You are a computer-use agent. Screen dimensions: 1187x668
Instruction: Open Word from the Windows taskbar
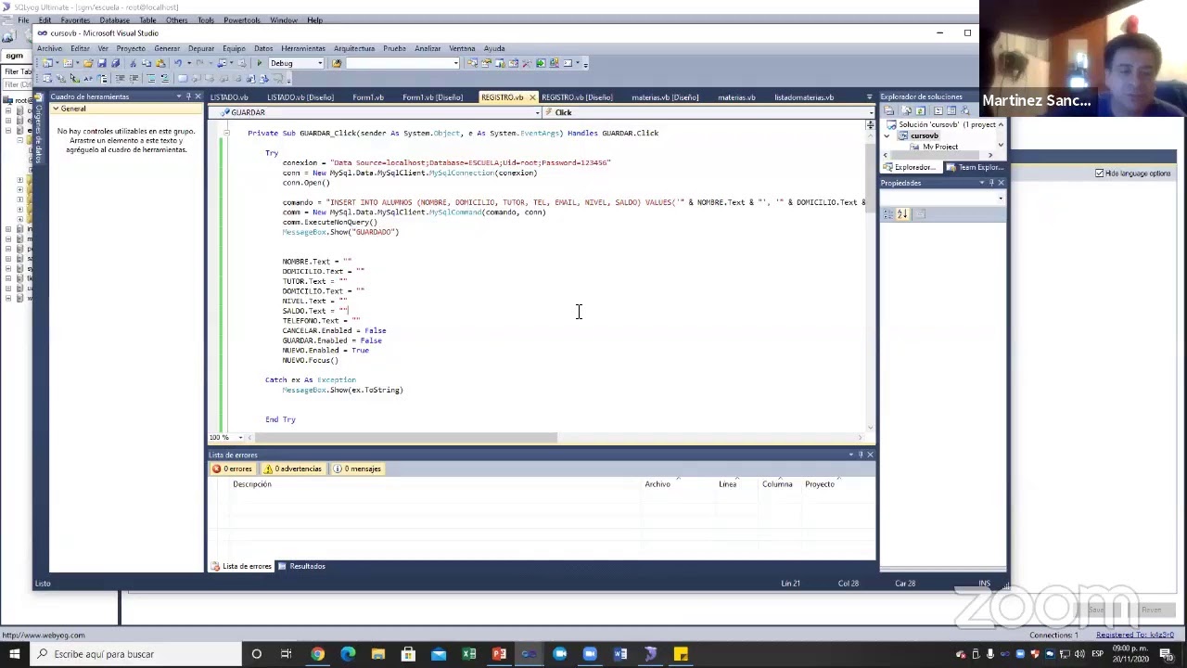(619, 654)
